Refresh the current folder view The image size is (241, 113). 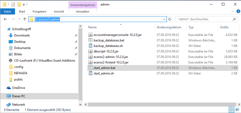(170, 19)
